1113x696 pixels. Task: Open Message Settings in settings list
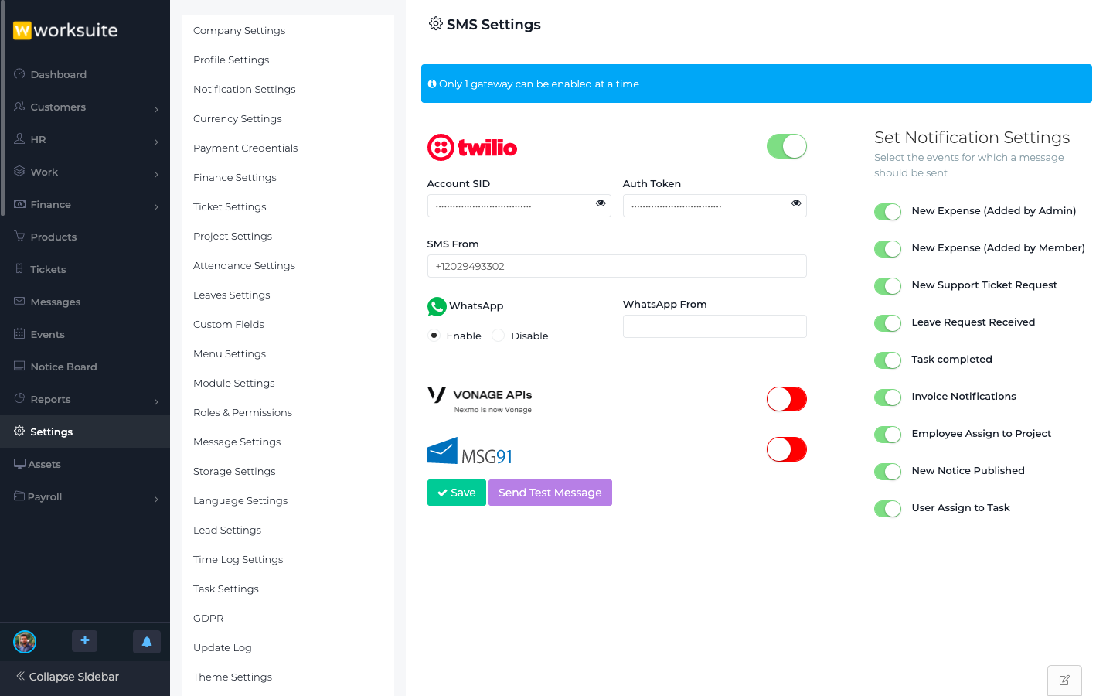coord(237,442)
